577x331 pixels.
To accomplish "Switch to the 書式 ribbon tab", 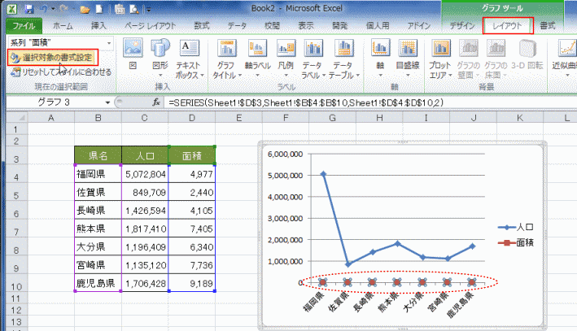I will (x=558, y=26).
